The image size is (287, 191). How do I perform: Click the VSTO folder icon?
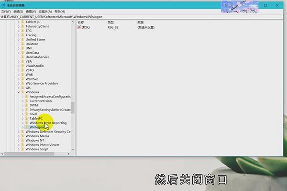(22, 70)
